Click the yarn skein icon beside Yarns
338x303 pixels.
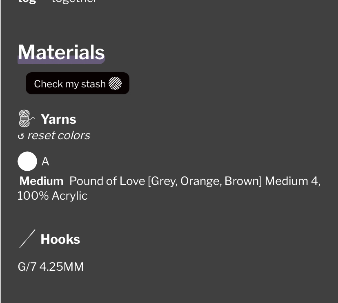point(26,118)
